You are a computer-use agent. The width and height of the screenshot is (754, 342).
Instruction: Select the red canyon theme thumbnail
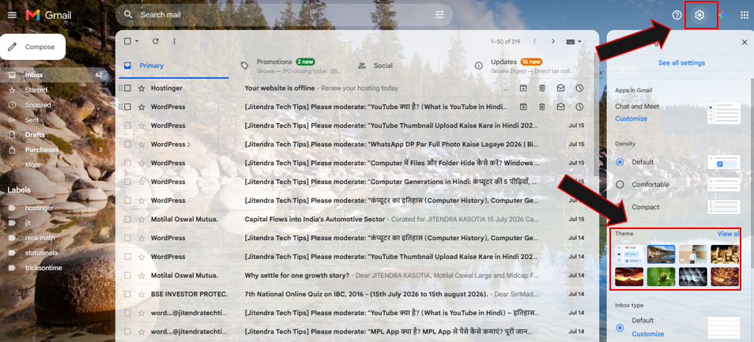pyautogui.click(x=629, y=277)
